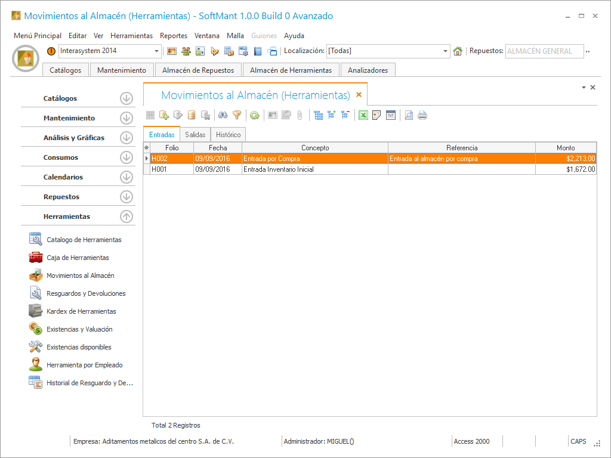This screenshot has height=458, width=611.
Task: Click the print preview magnifier icon
Action: [x=409, y=115]
